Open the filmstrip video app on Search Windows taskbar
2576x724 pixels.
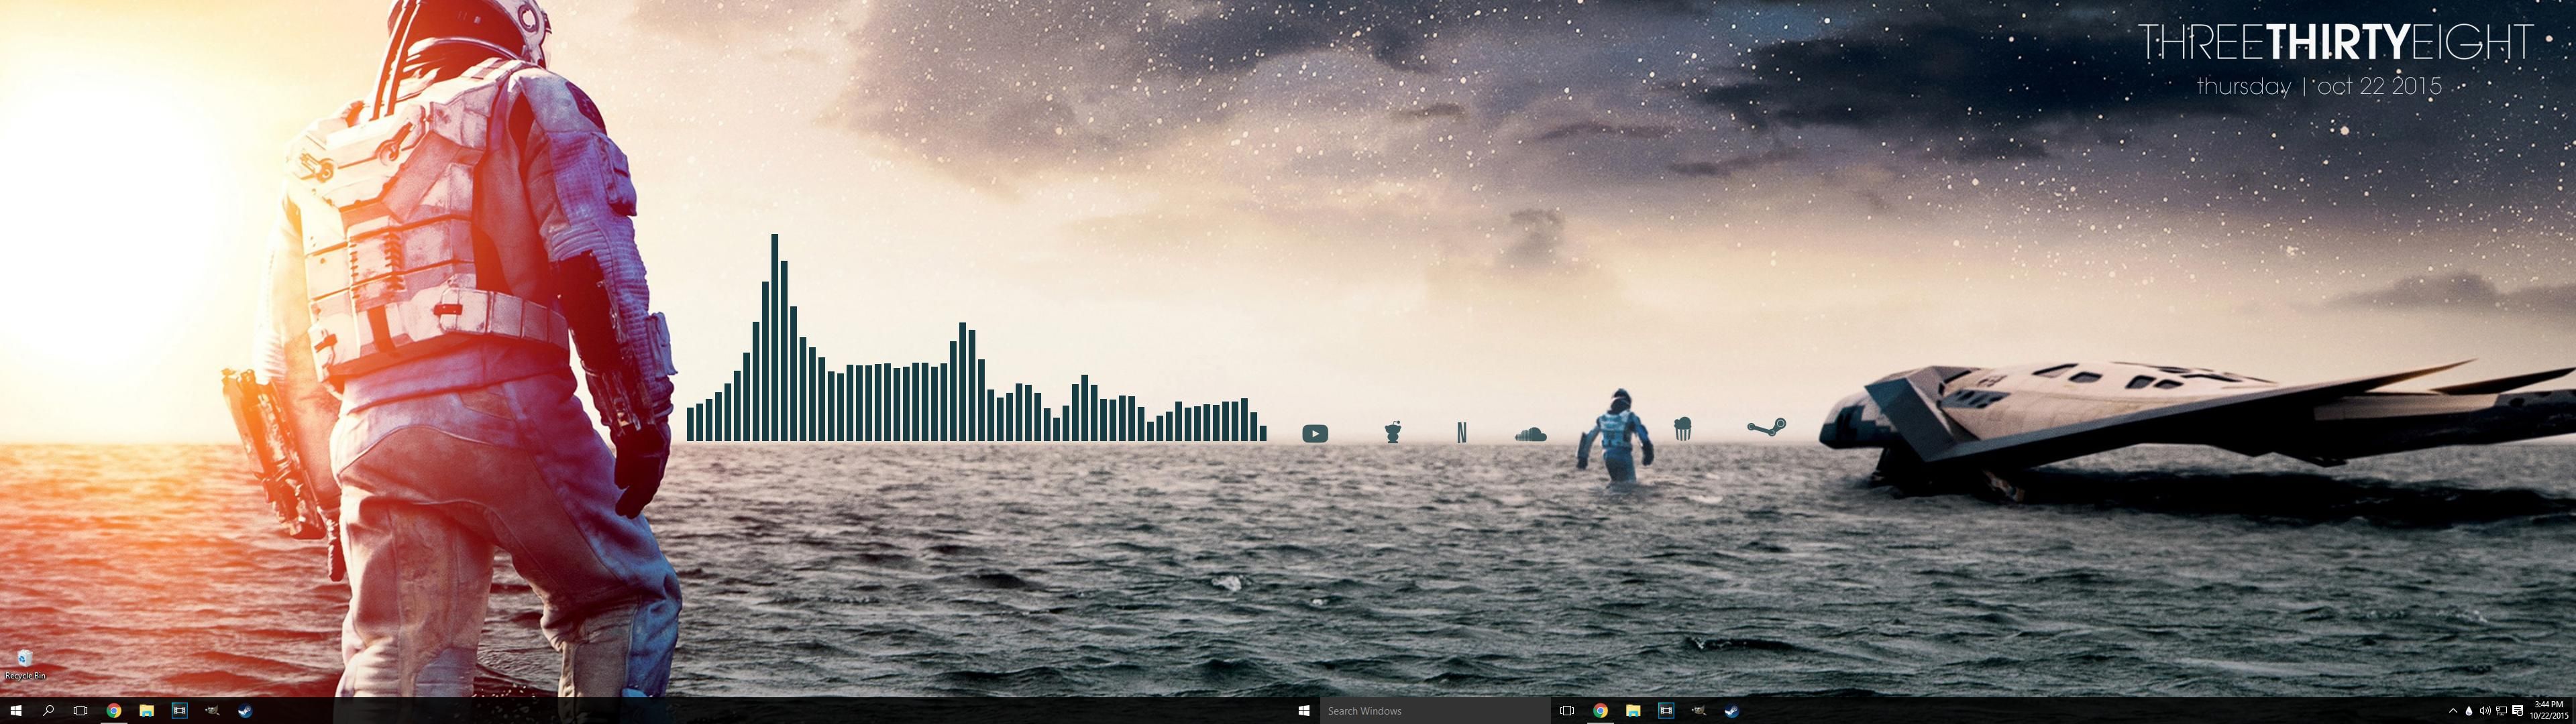point(1666,711)
